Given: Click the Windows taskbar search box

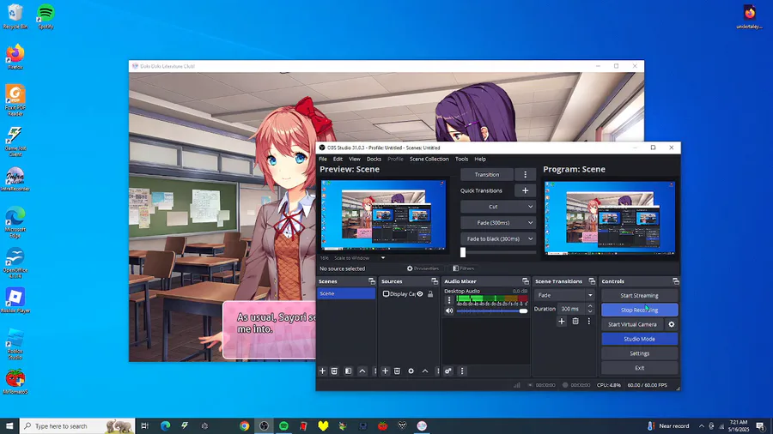Looking at the screenshot, I should tap(77, 426).
